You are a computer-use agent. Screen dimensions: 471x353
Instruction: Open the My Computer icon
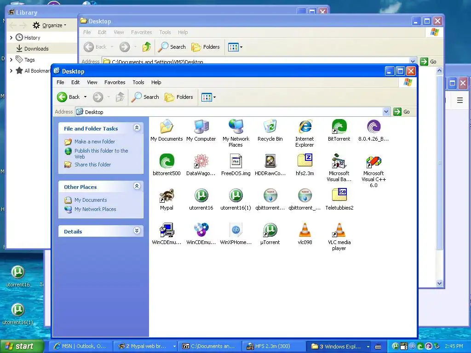click(x=201, y=127)
